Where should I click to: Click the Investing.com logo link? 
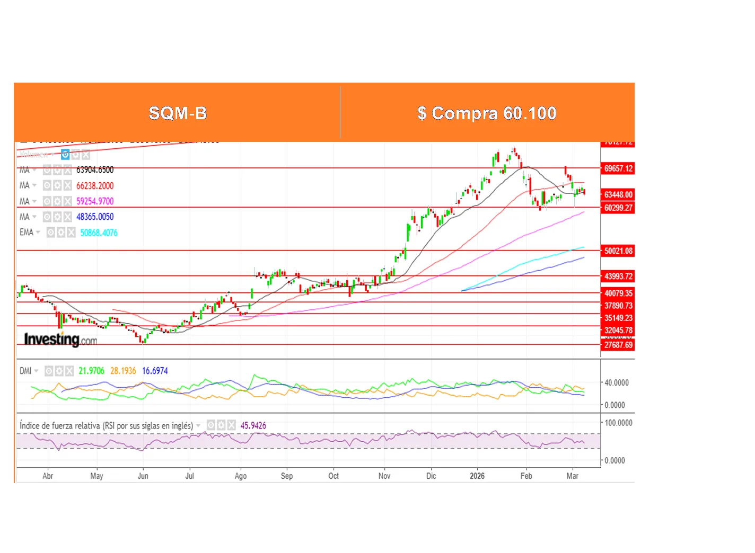coord(60,340)
